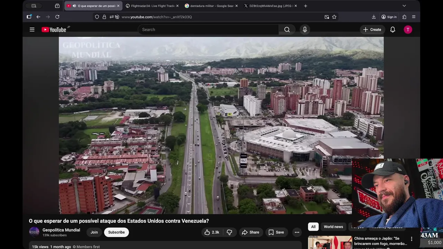Click the Subscribe button

tap(116, 232)
